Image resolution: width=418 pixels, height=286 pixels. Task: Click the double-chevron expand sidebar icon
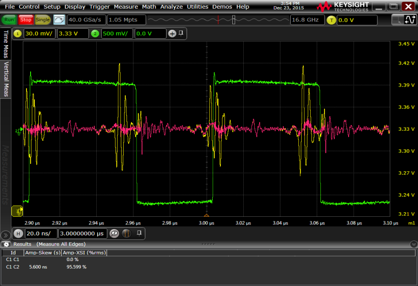click(5, 235)
